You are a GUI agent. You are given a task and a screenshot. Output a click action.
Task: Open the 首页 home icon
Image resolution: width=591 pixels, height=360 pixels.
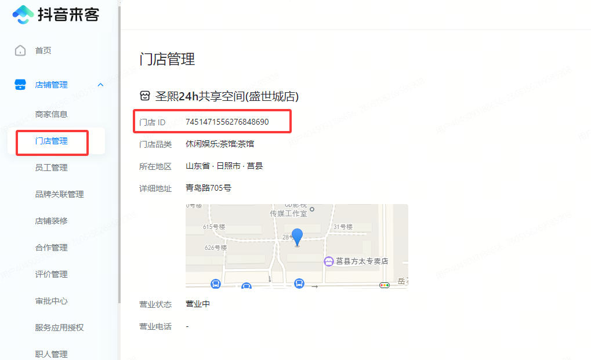tap(20, 50)
